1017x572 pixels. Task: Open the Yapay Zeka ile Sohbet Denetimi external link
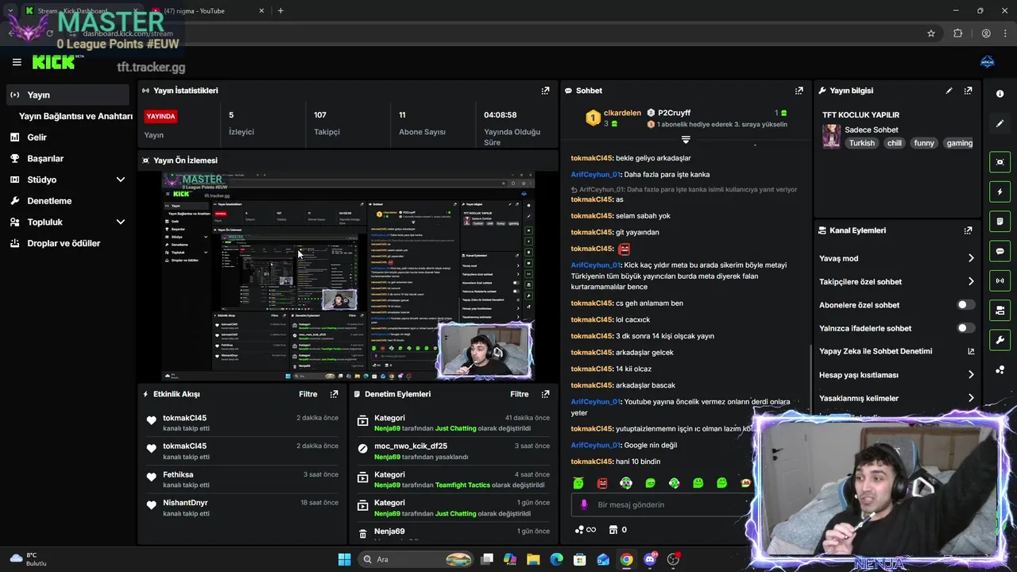[x=970, y=351]
